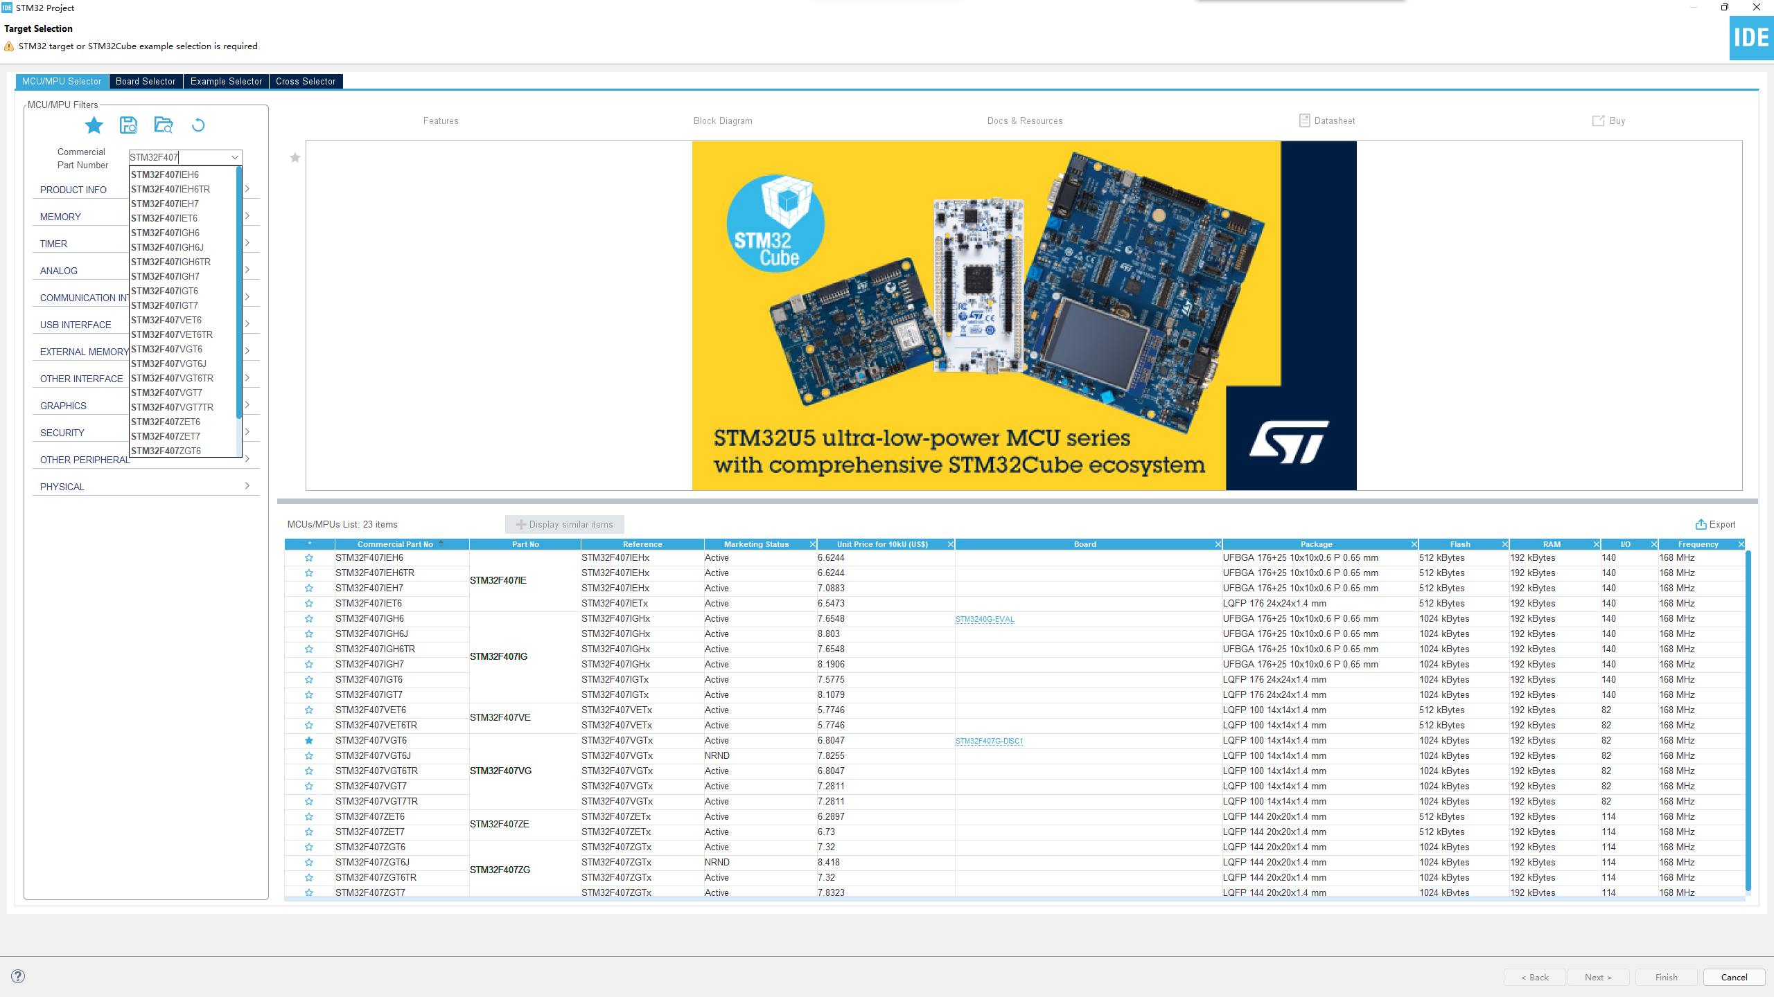The height and width of the screenshot is (997, 1774).
Task: Click the gray favorite star beside banner
Action: [x=295, y=158]
